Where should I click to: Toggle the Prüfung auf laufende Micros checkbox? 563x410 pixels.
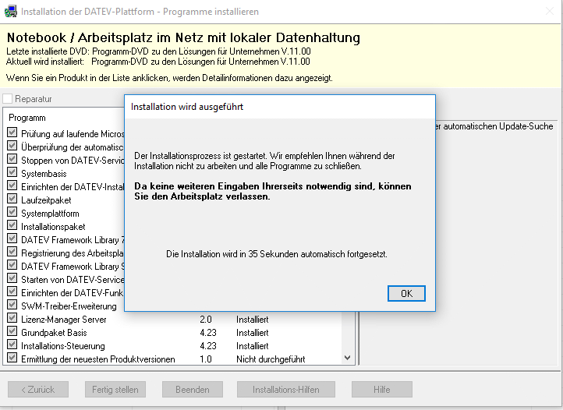[x=12, y=132]
